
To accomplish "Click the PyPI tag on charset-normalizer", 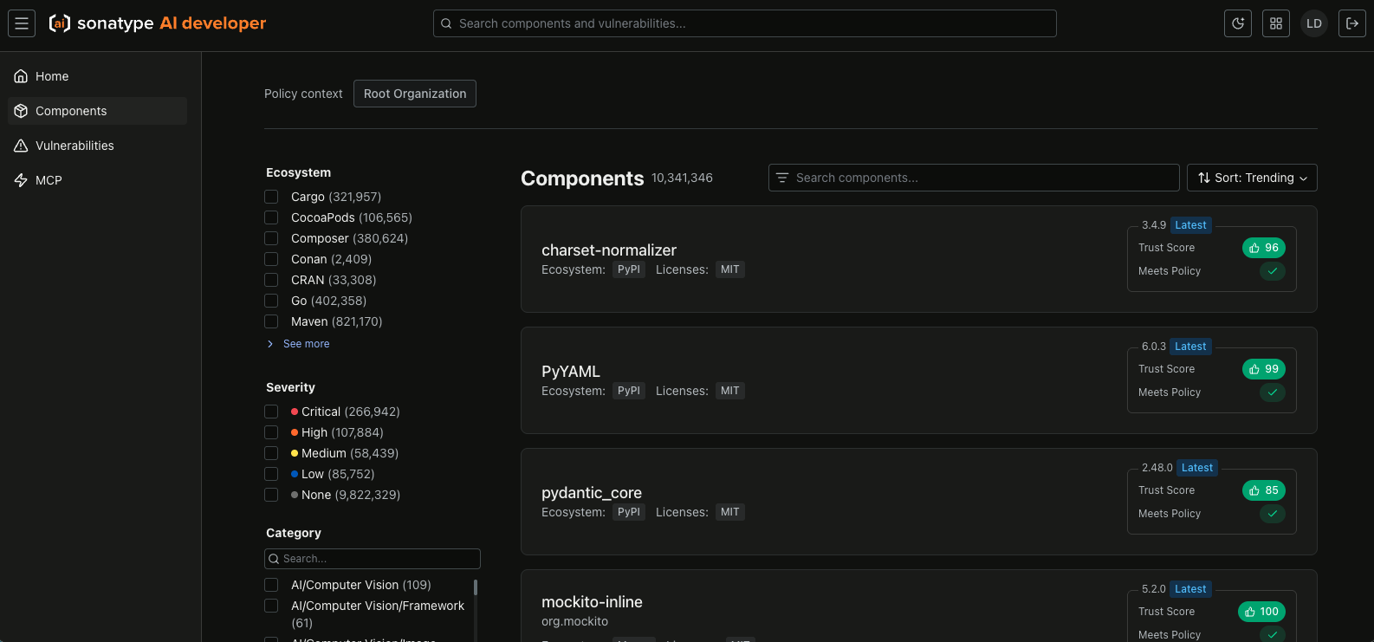I will click(x=629, y=269).
